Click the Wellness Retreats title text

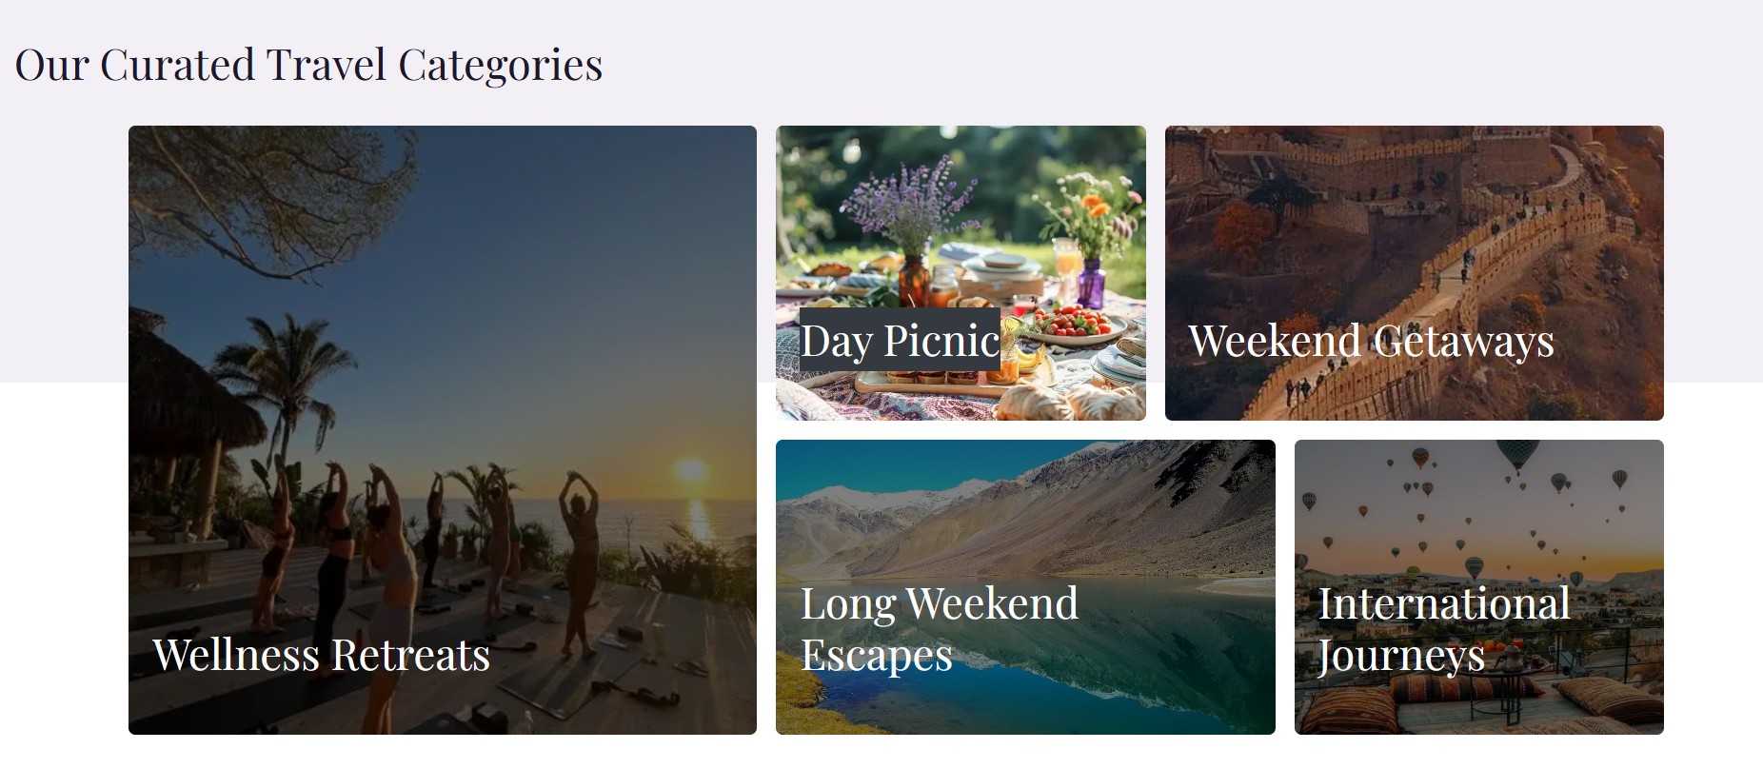pyautogui.click(x=321, y=655)
